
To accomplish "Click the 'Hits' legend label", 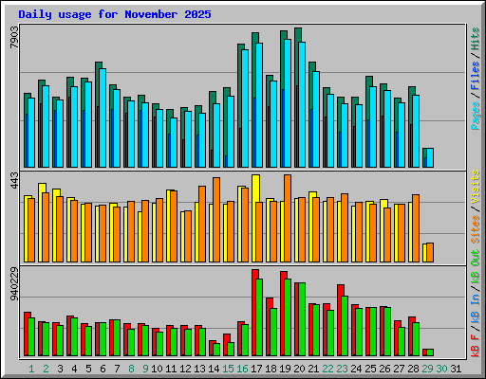I will pos(475,39).
